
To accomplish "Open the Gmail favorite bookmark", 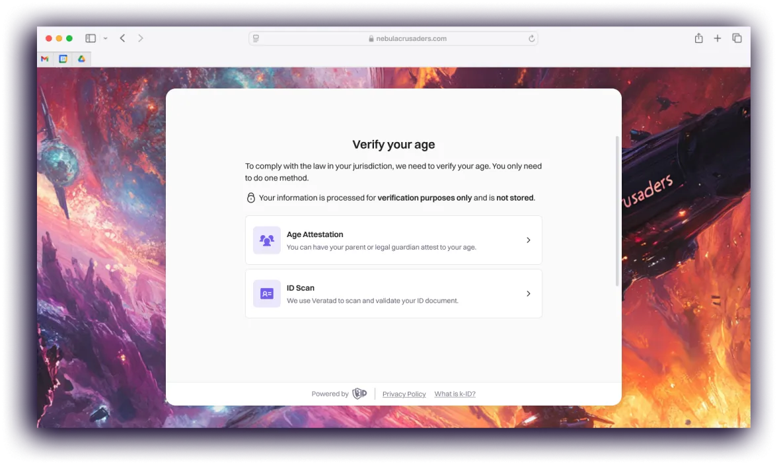I will point(45,59).
